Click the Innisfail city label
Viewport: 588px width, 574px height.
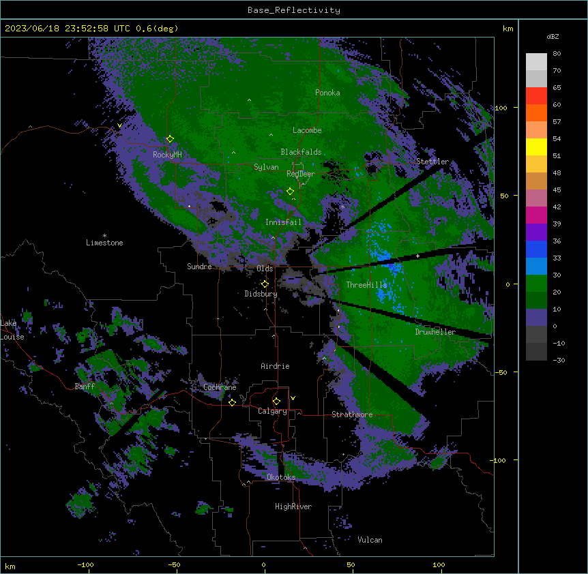click(x=283, y=222)
